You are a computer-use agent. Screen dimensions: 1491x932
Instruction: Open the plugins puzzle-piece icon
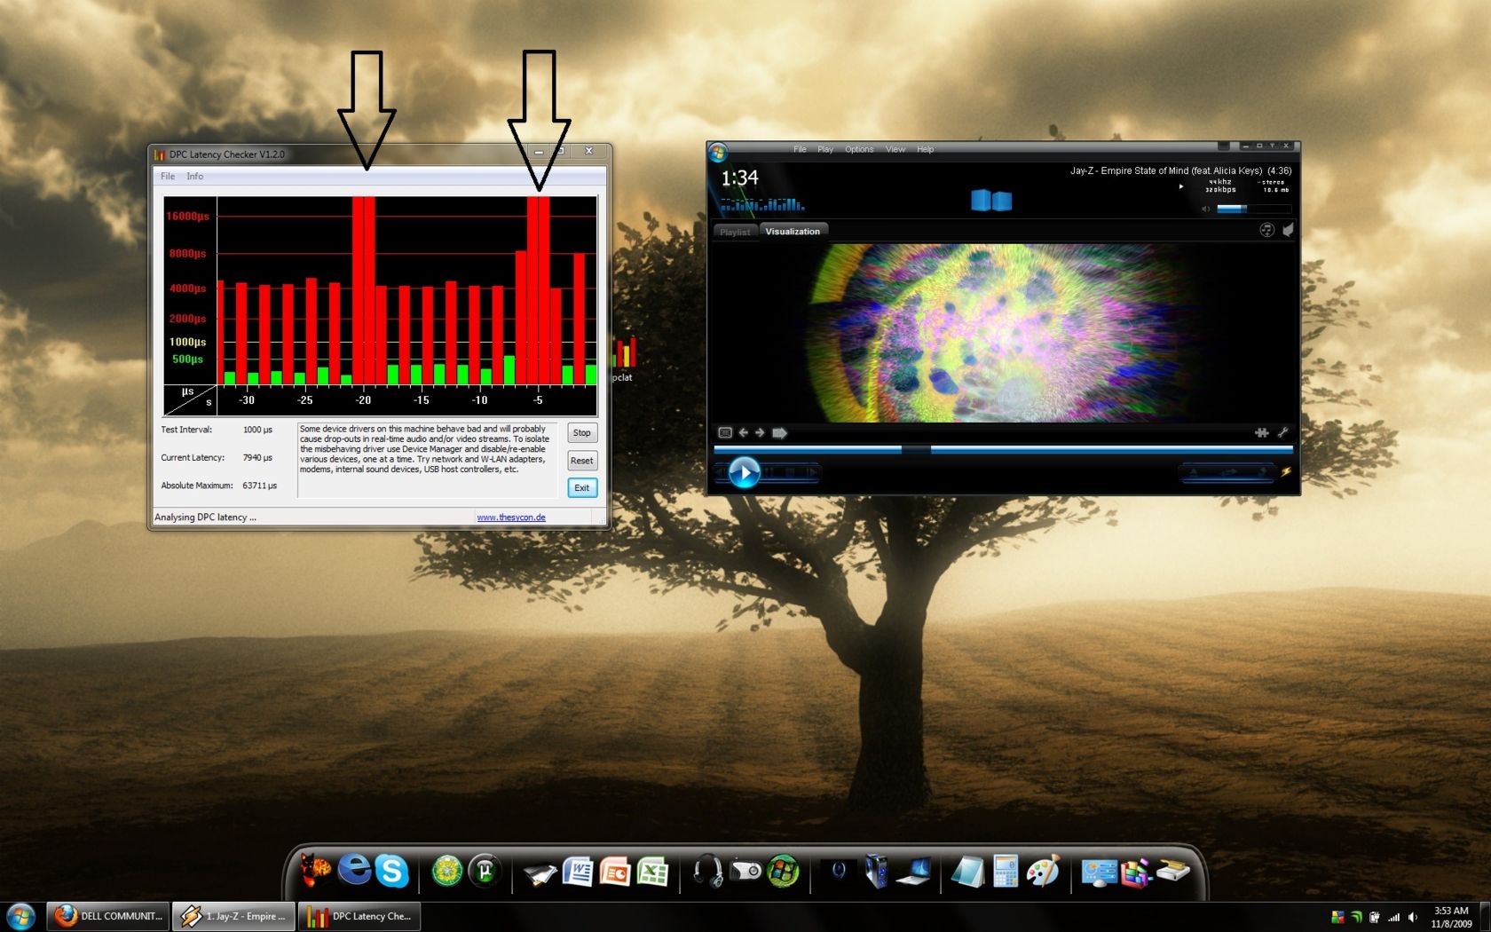pyautogui.click(x=1262, y=433)
